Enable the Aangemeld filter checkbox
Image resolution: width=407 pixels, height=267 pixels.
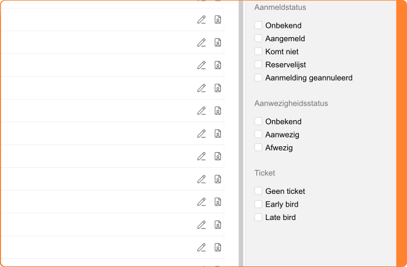click(x=258, y=38)
